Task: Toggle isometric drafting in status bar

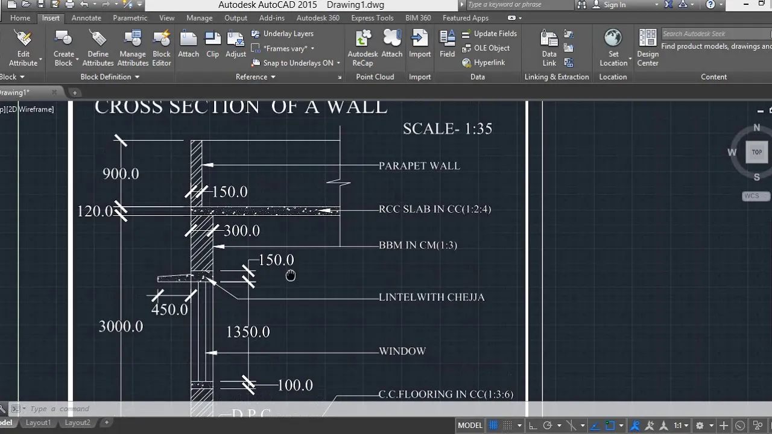Action: coord(572,426)
